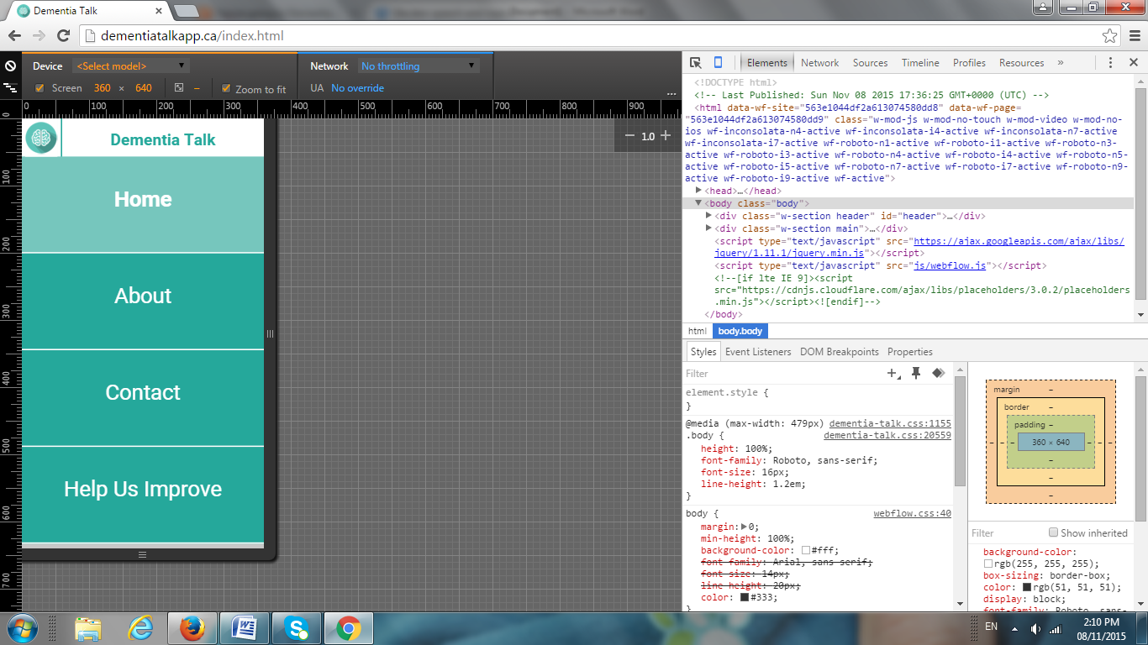Image resolution: width=1148 pixels, height=645 pixels.
Task: Open the DevTools vertical dots menu
Action: click(1110, 63)
